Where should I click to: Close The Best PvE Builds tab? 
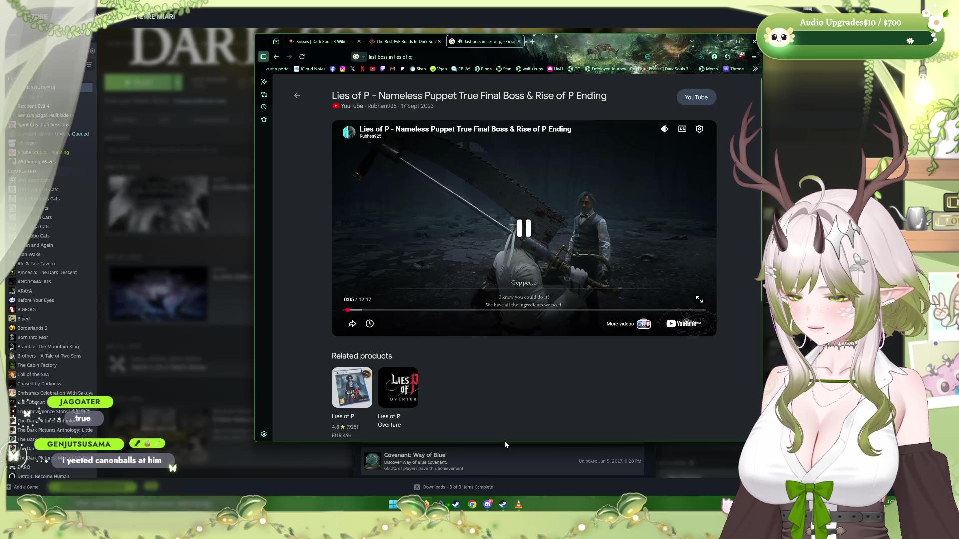[x=439, y=42]
